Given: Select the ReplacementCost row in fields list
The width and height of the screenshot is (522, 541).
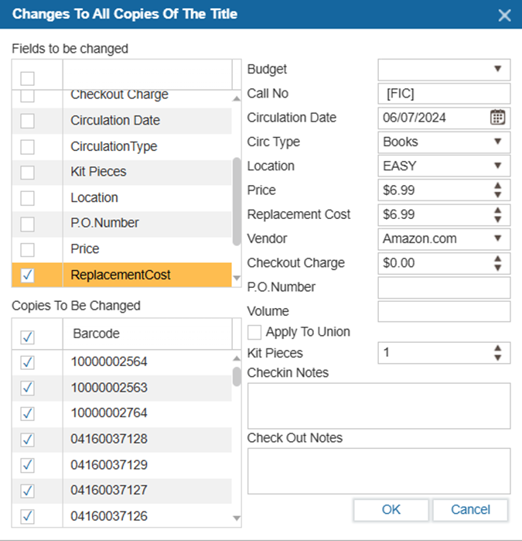Looking at the screenshot, I should [x=121, y=275].
